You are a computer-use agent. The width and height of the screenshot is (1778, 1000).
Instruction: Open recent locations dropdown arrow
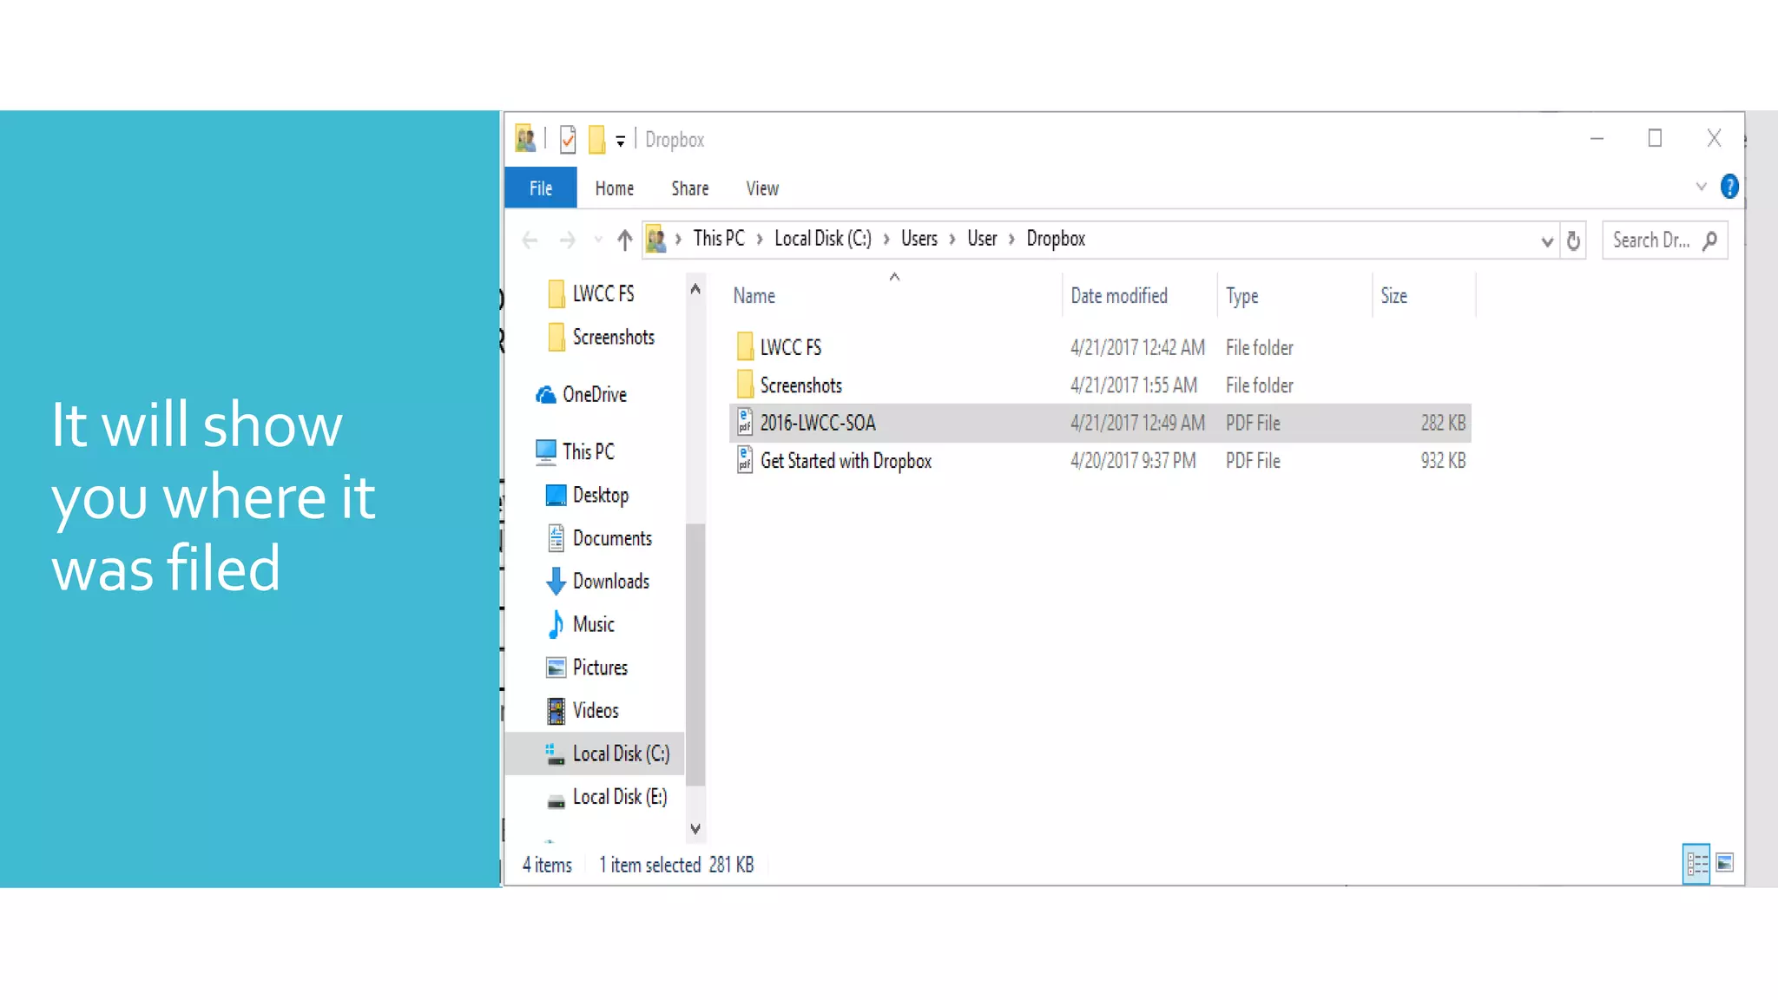pos(598,240)
